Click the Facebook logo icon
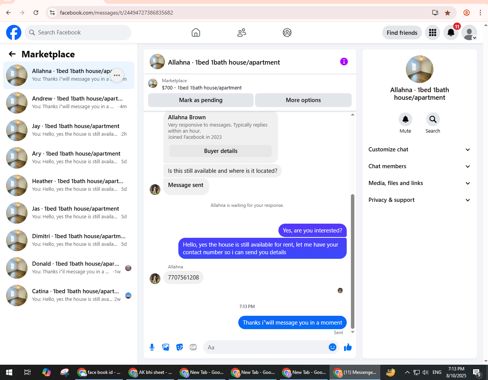This screenshot has height=380, width=488. (x=14, y=32)
